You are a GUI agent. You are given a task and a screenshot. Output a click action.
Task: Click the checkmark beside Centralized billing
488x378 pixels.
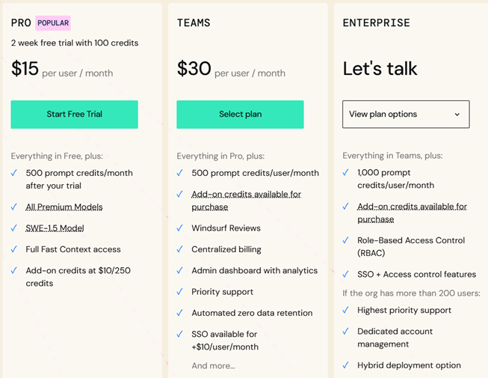point(180,249)
